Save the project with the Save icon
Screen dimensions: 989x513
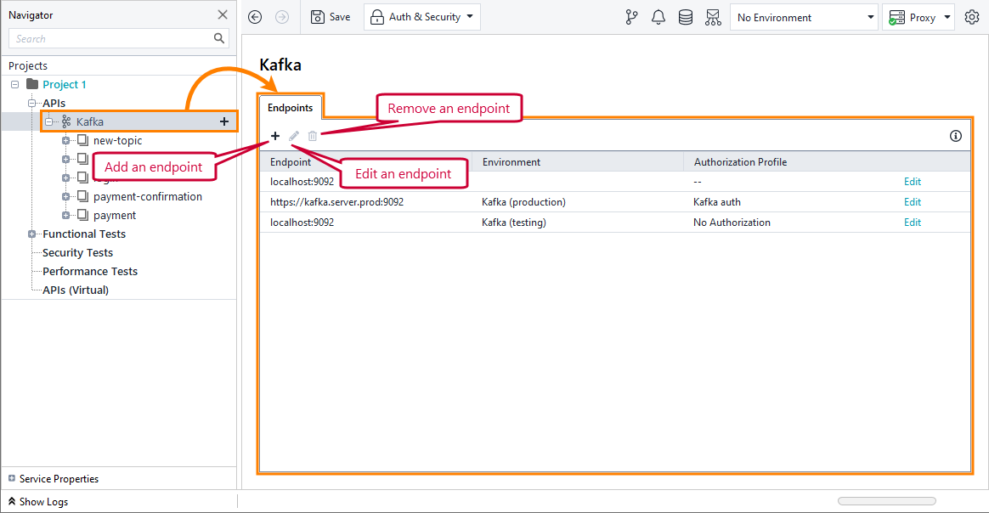coord(330,16)
